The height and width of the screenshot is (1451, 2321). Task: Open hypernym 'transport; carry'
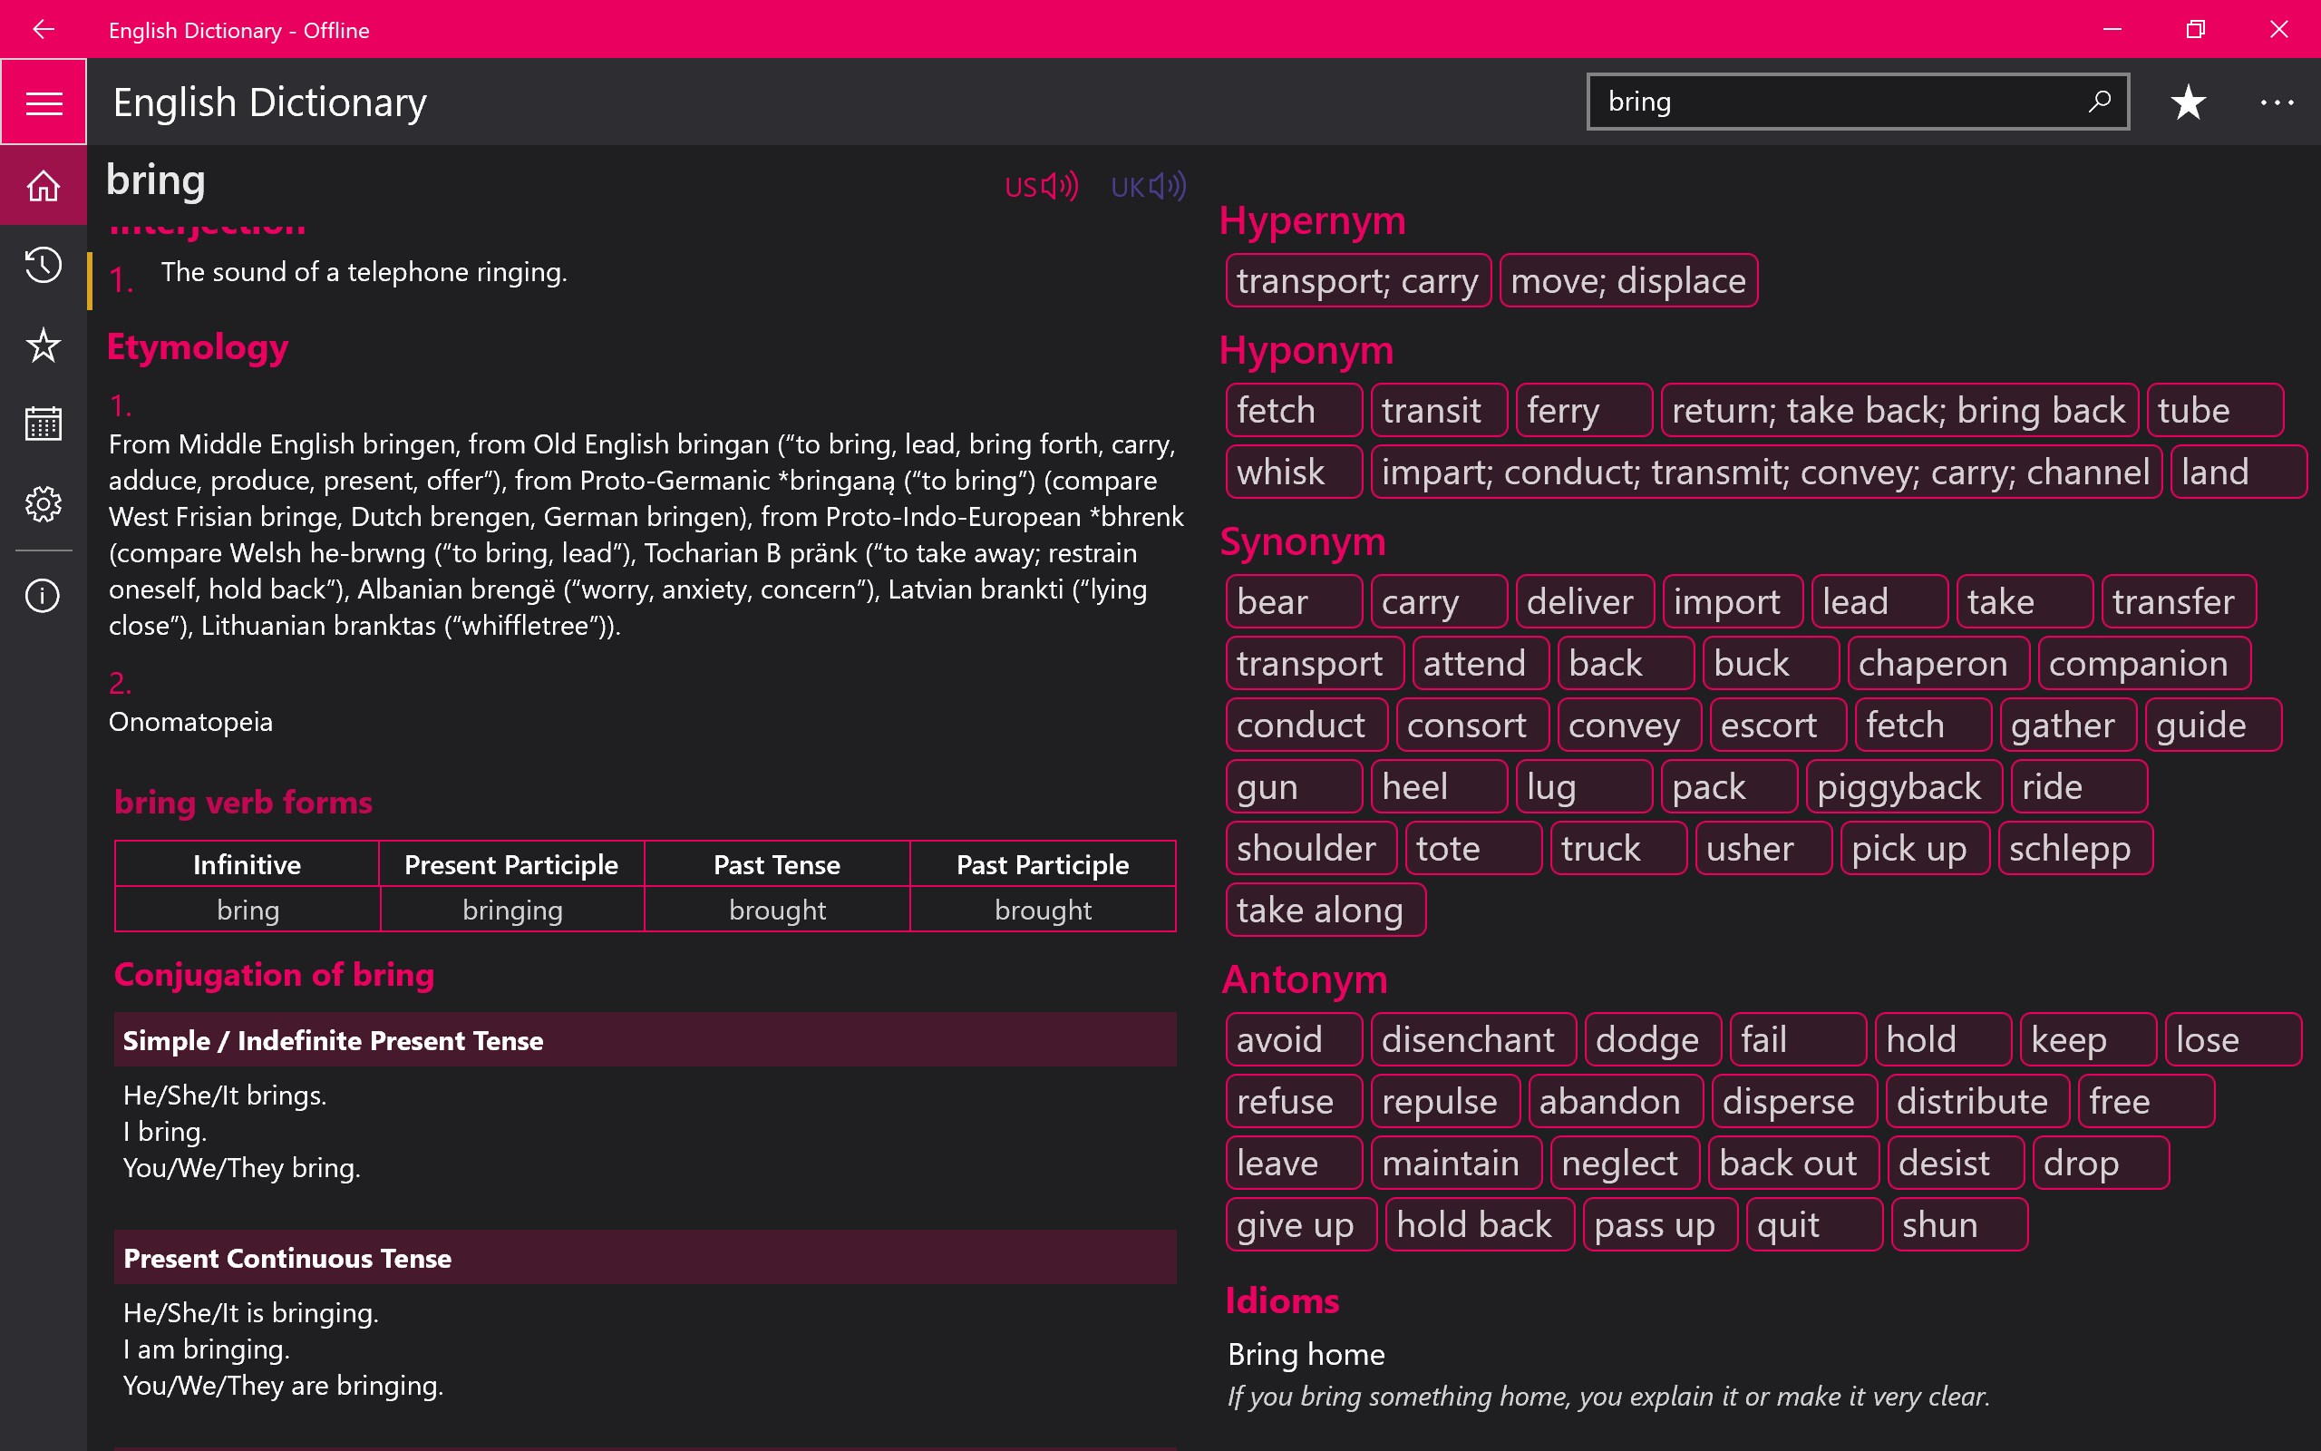pyautogui.click(x=1357, y=281)
